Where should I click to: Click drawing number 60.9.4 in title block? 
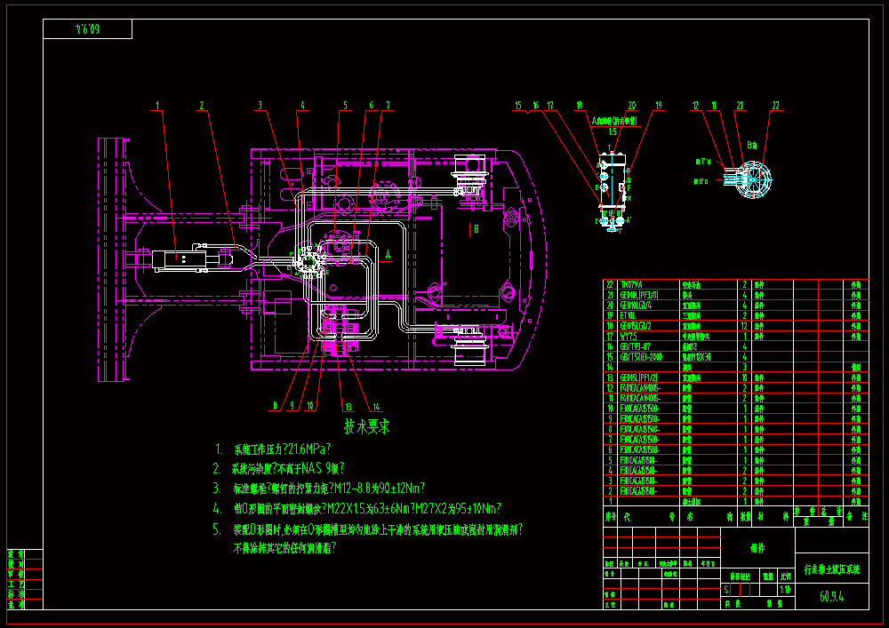coord(832,597)
